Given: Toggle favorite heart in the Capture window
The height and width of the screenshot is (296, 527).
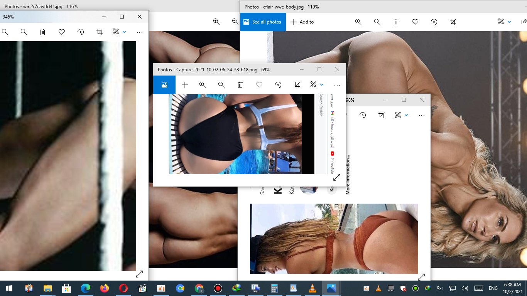Looking at the screenshot, I should 259,85.
